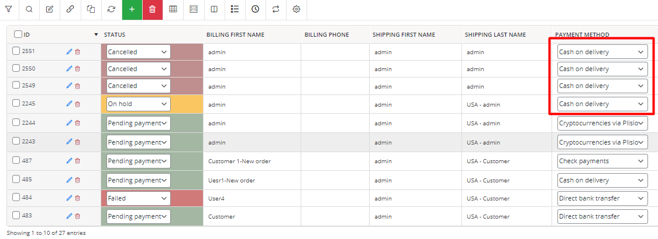Open status dropdown for order 2245
Viewport: 658px width, 239px height.
click(139, 104)
